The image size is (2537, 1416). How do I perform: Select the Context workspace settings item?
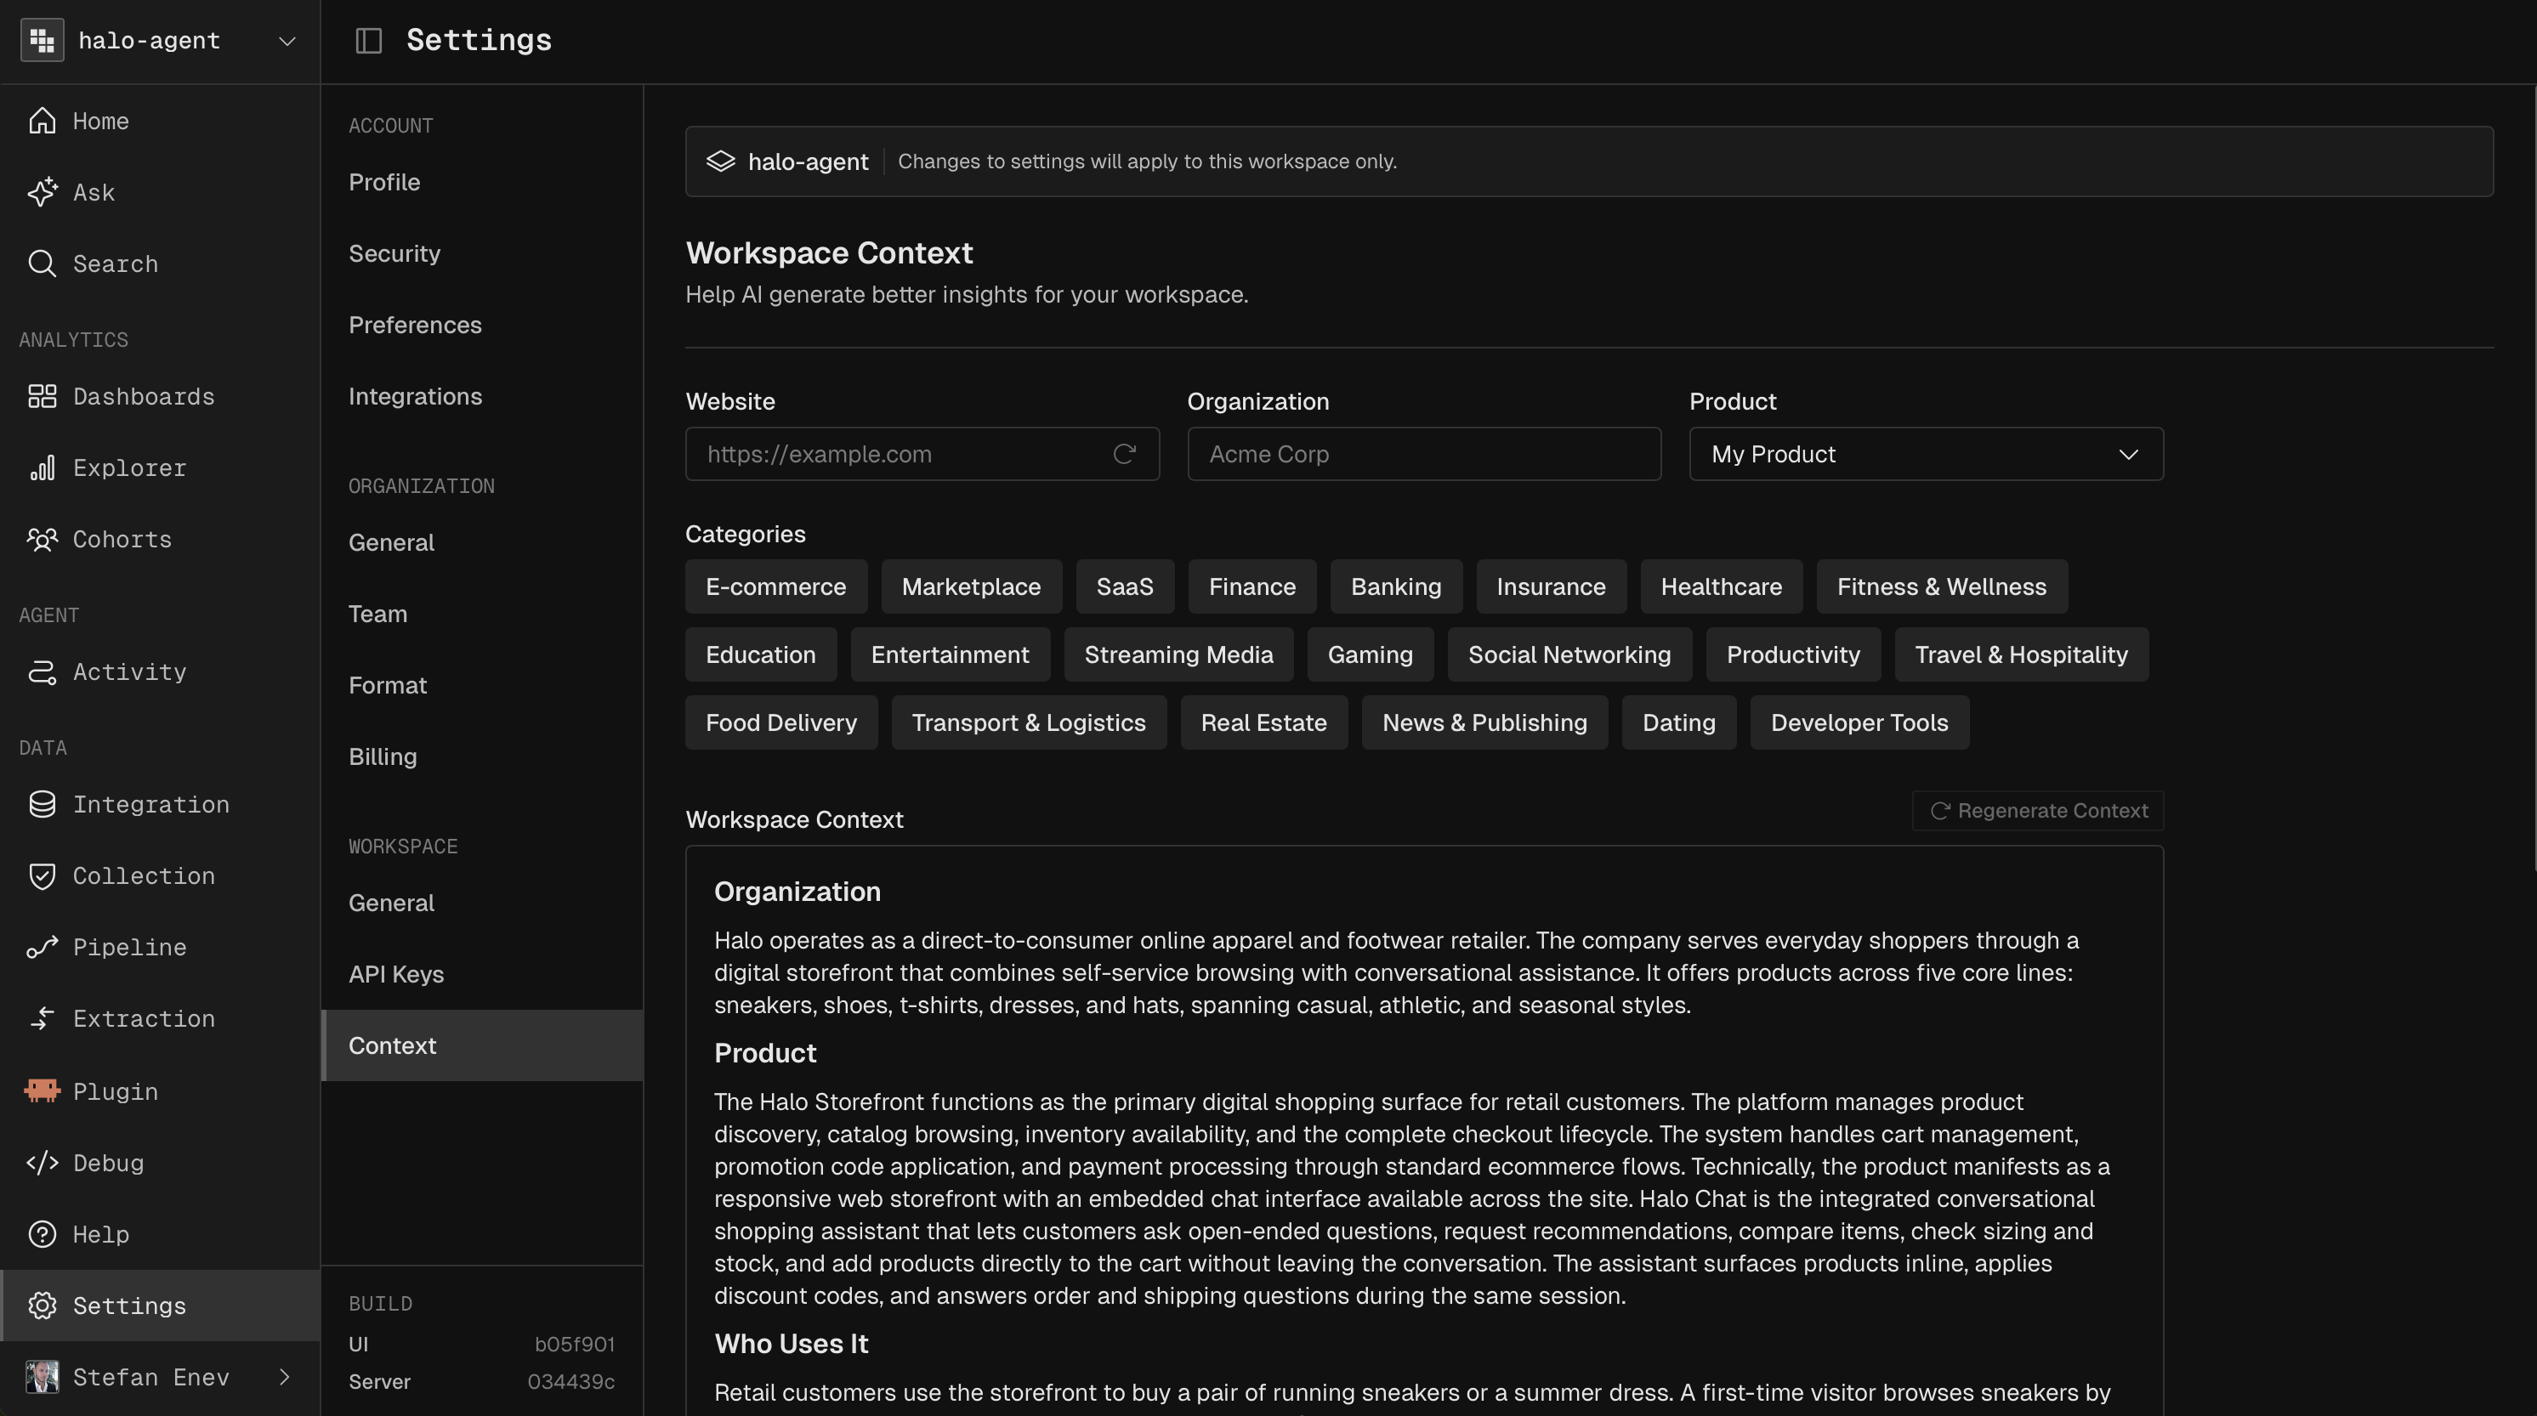pos(483,1045)
